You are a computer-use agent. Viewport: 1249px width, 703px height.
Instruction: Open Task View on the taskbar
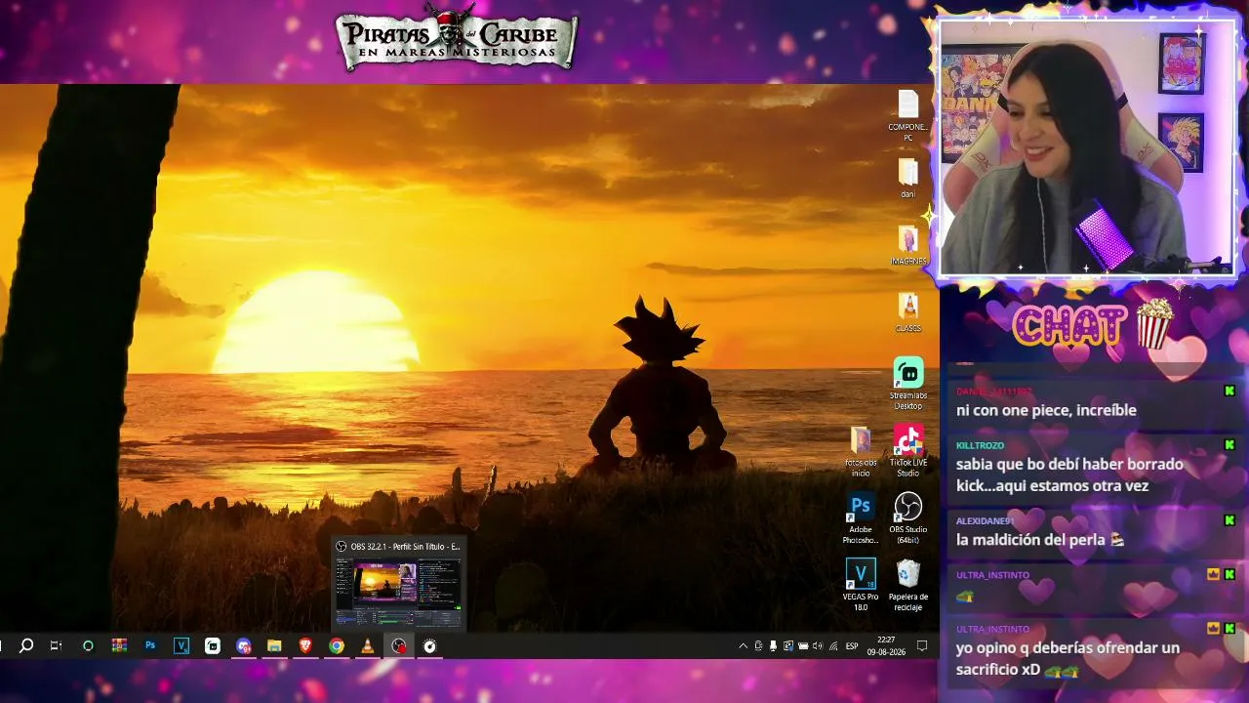[56, 645]
